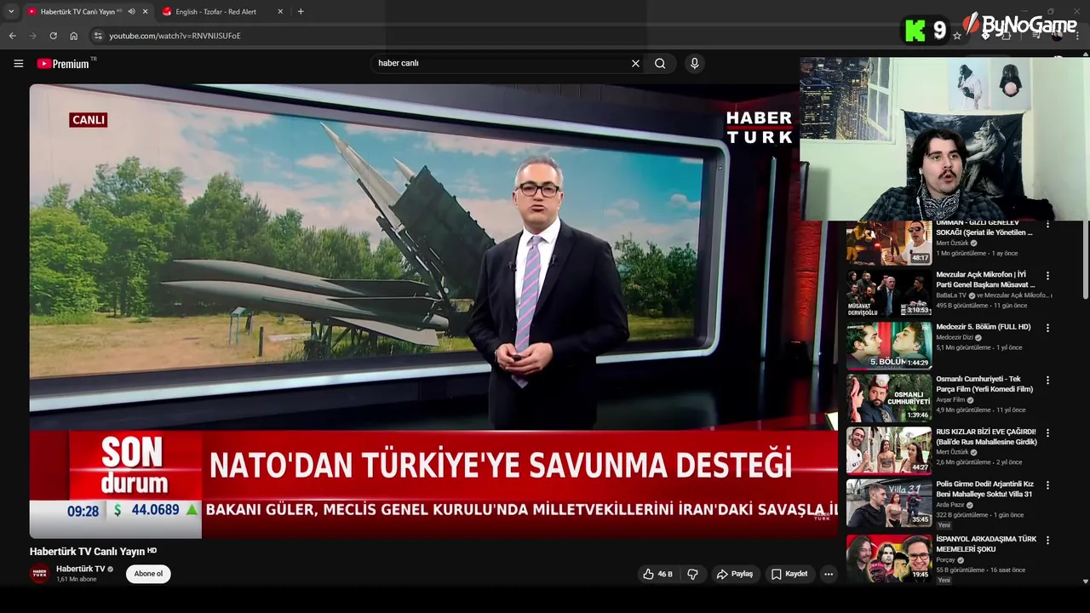The image size is (1090, 613).
Task: Open Rus Kızlar thumbnail 44:27
Action: (x=888, y=450)
